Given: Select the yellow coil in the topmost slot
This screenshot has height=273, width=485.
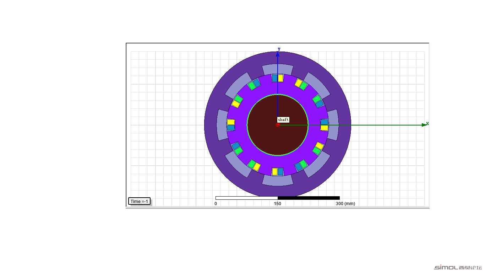Looking at the screenshot, I should point(280,78).
